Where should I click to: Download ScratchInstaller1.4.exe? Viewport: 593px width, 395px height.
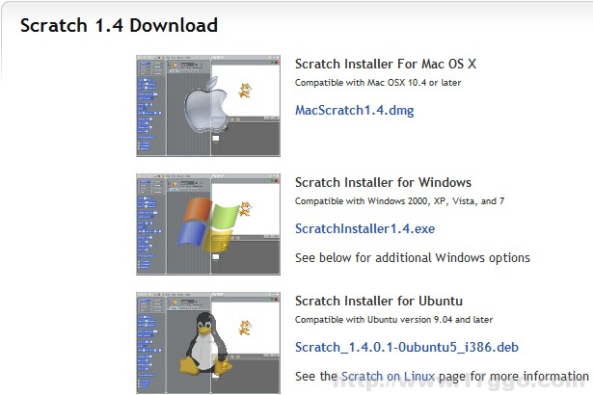[x=364, y=229]
